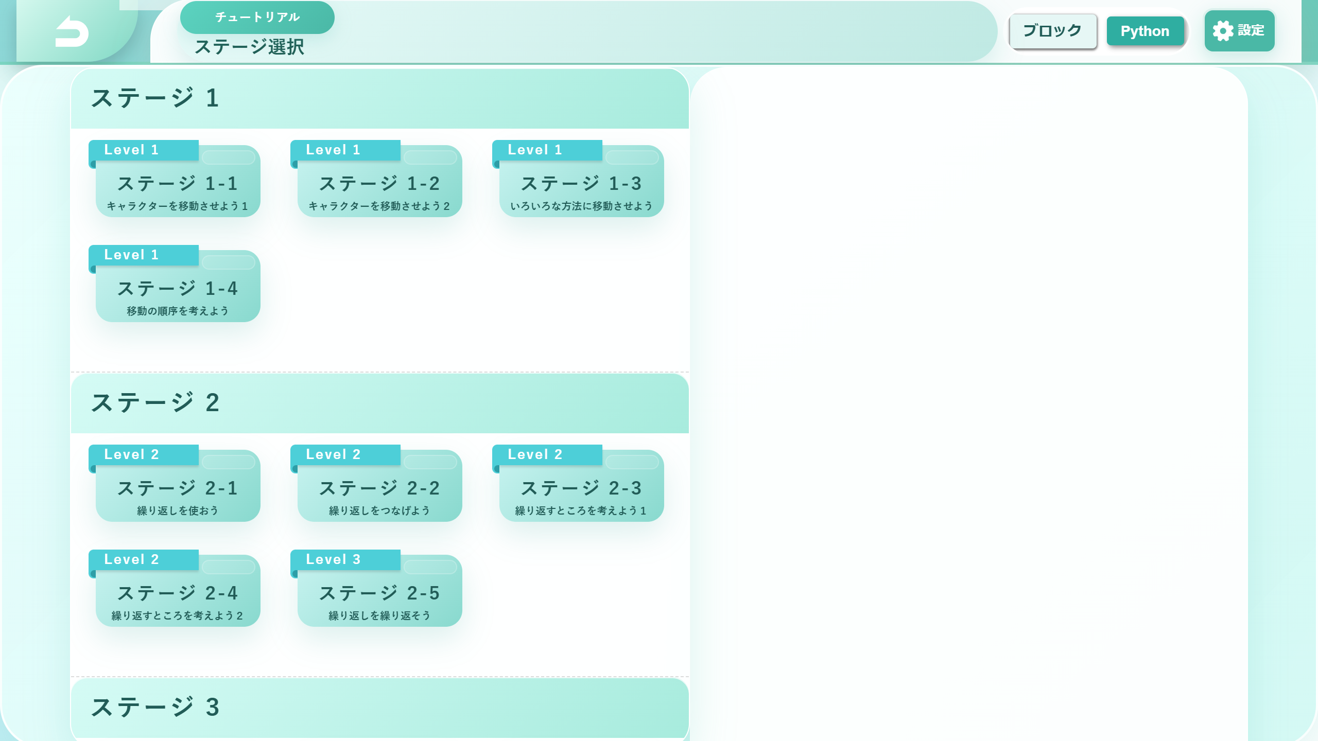Click the text 繰り返すところを考えよう 2
Screen dimensions: 1318x741
178,615
